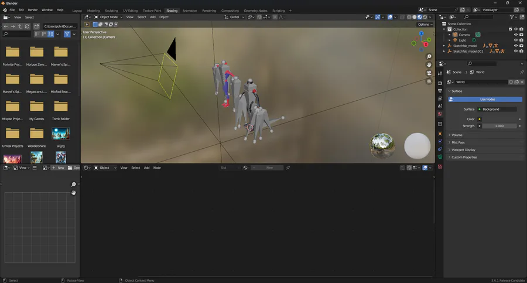Open the View Layer properties tab

440,98
